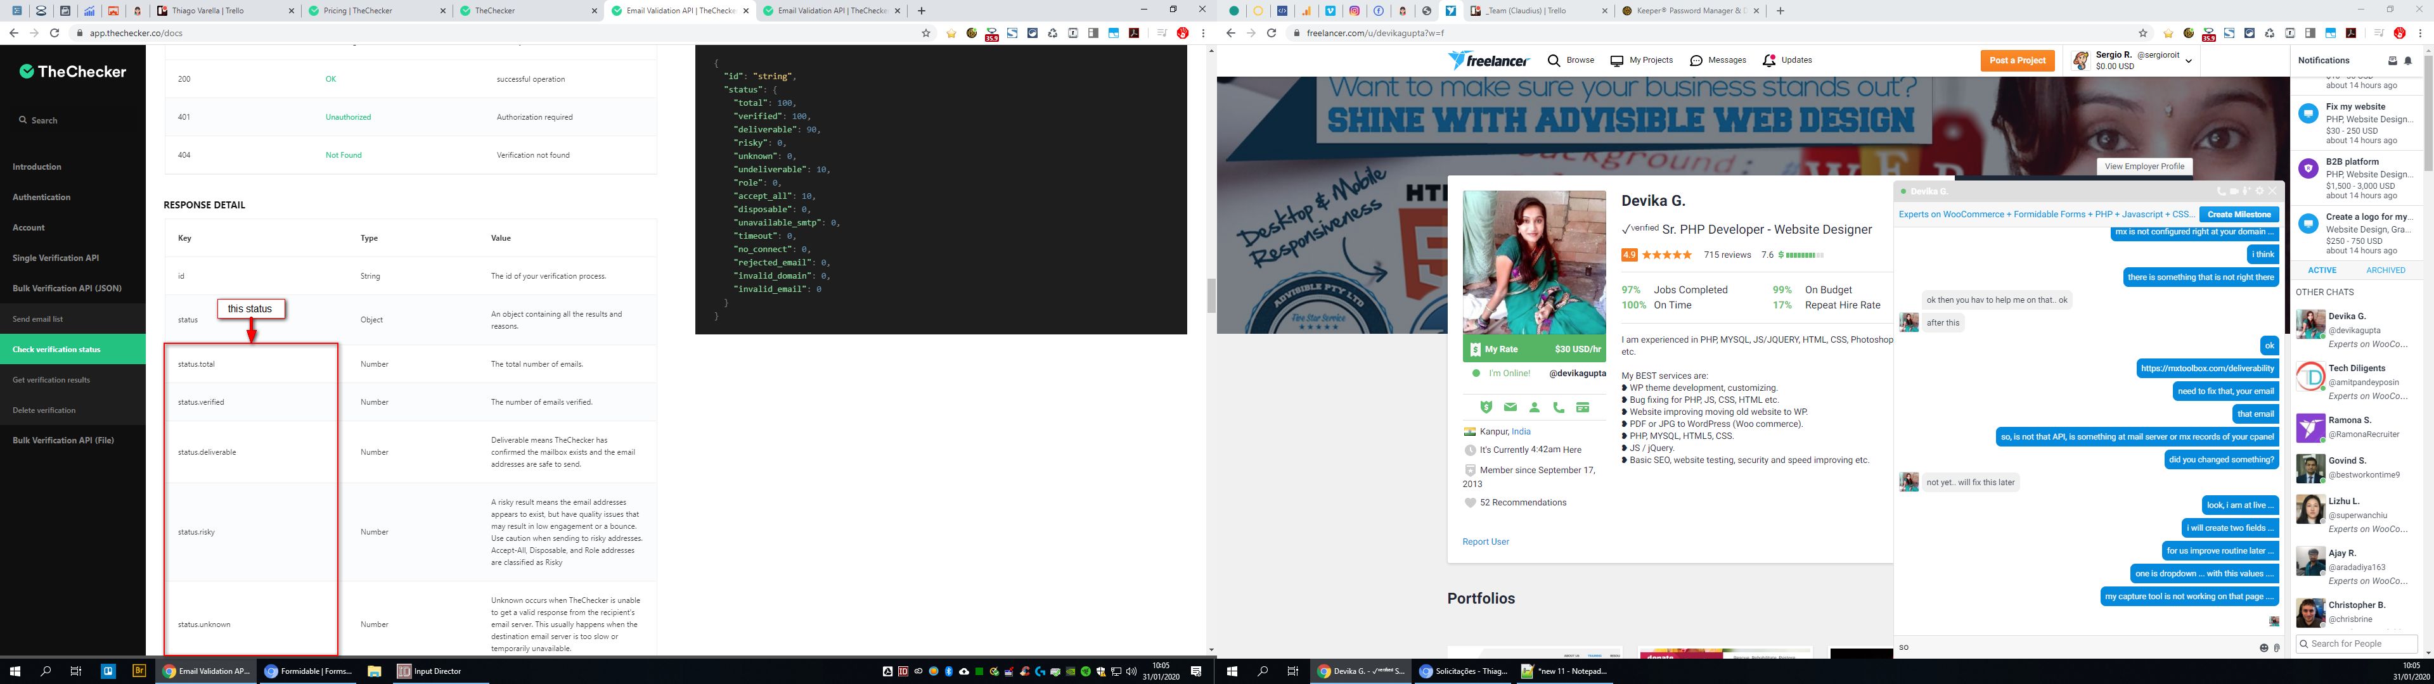
Task: Open Get verification results in sidebar
Action: click(x=51, y=380)
